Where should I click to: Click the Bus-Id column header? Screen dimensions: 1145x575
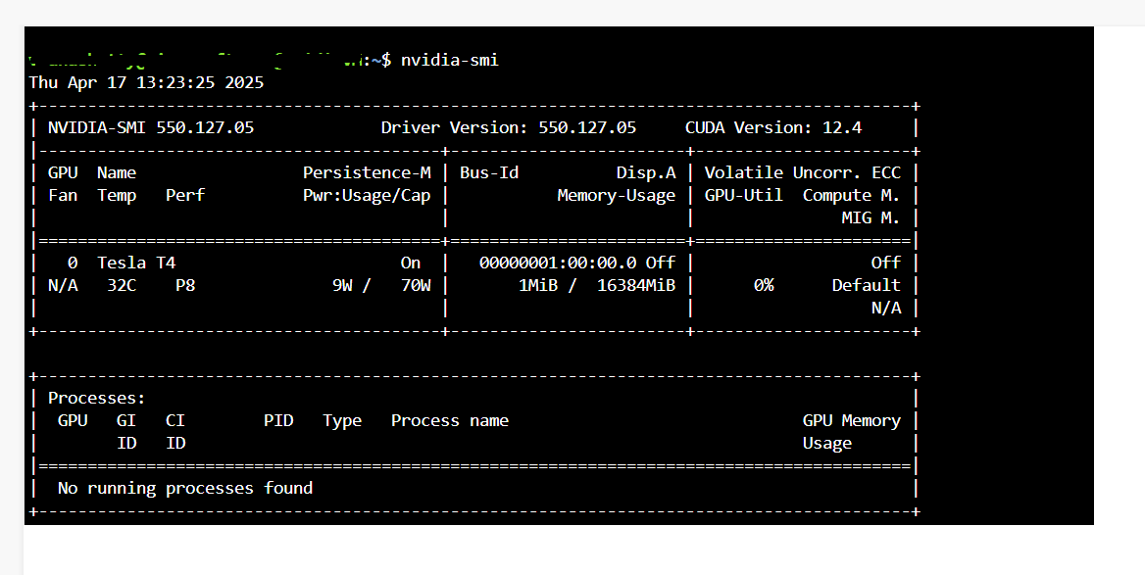489,173
